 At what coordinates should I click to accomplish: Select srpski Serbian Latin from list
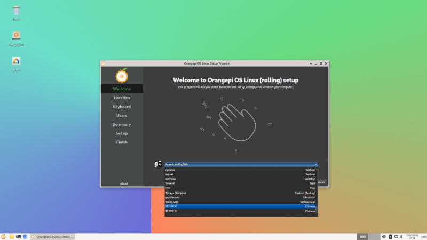point(240,174)
